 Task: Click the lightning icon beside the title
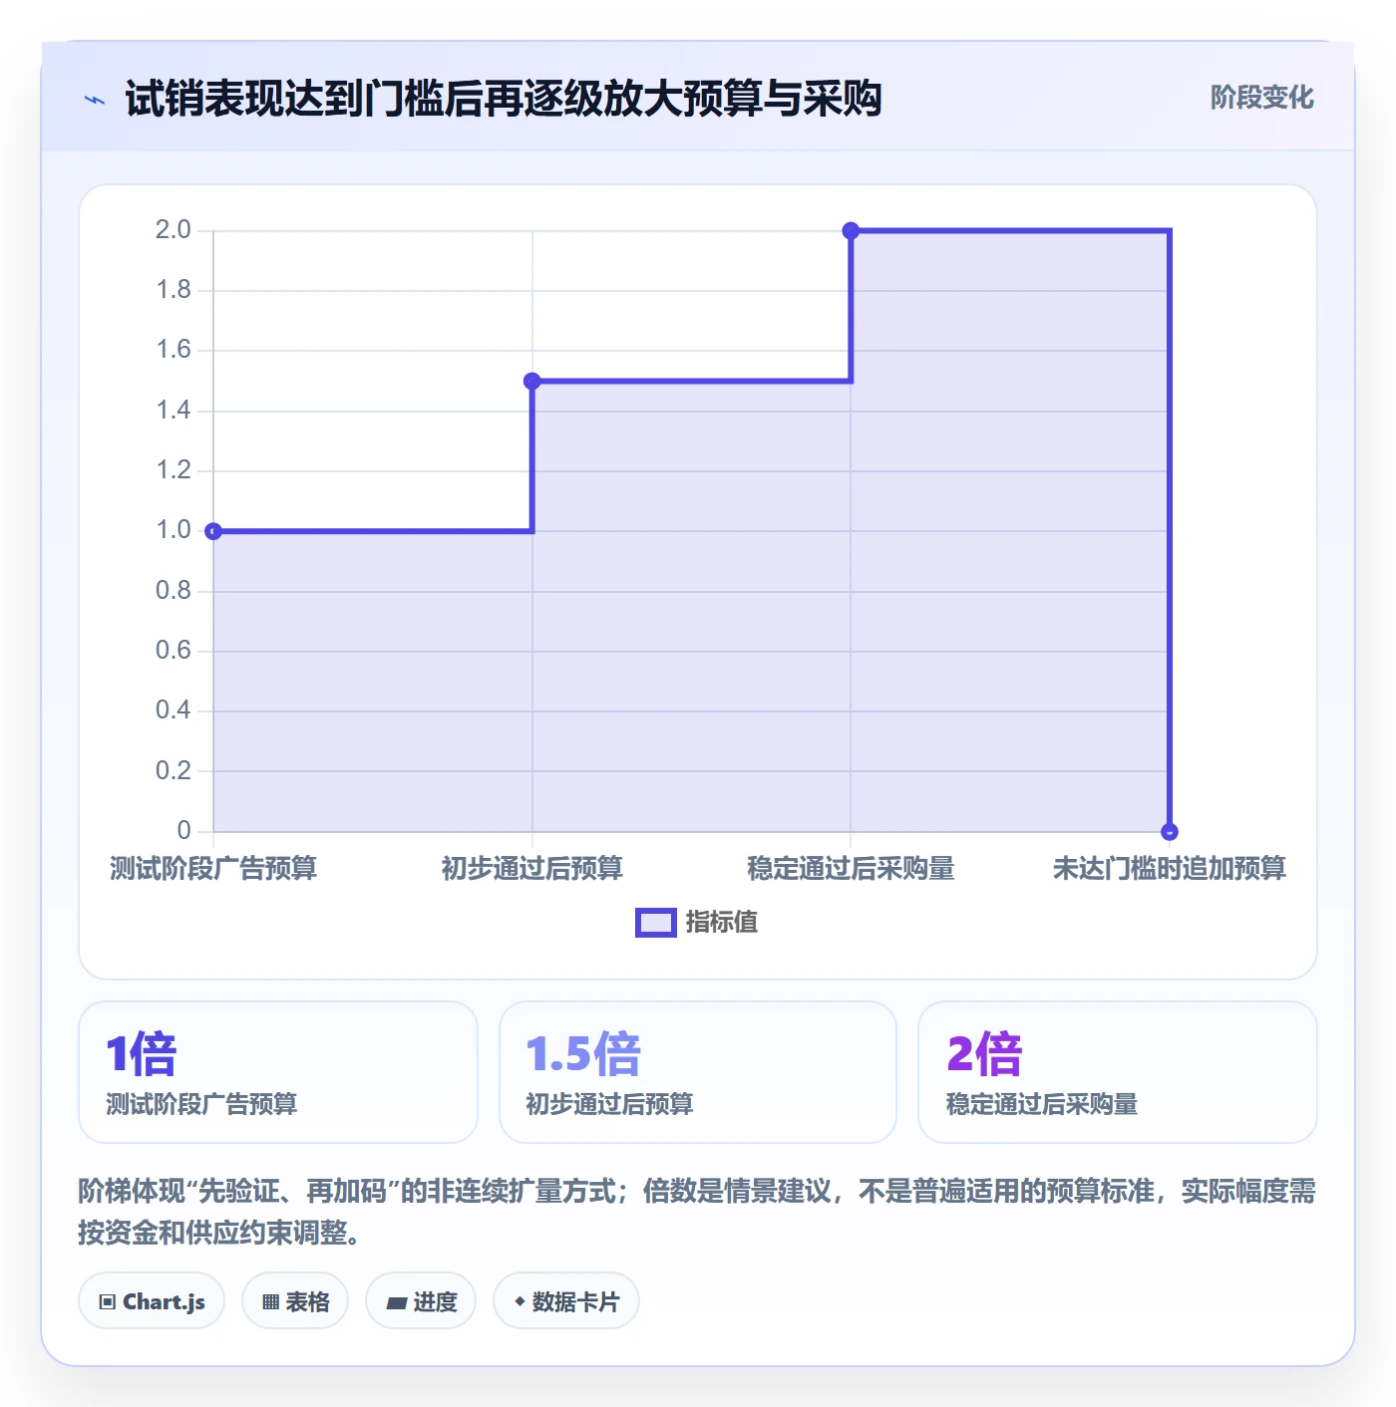[95, 100]
